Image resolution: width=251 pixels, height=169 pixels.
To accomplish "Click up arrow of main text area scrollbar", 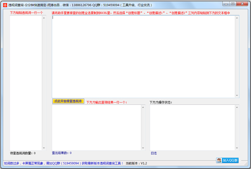I will pyautogui.click(x=237, y=18).
